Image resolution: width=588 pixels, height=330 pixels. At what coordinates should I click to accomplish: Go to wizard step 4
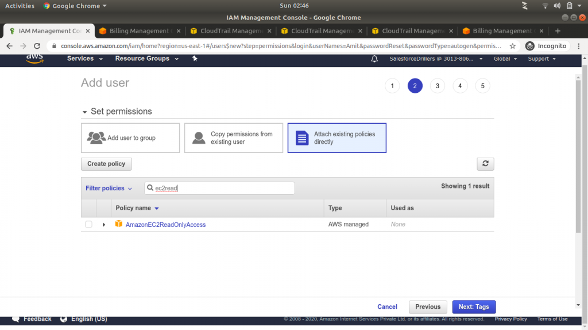pyautogui.click(x=460, y=86)
